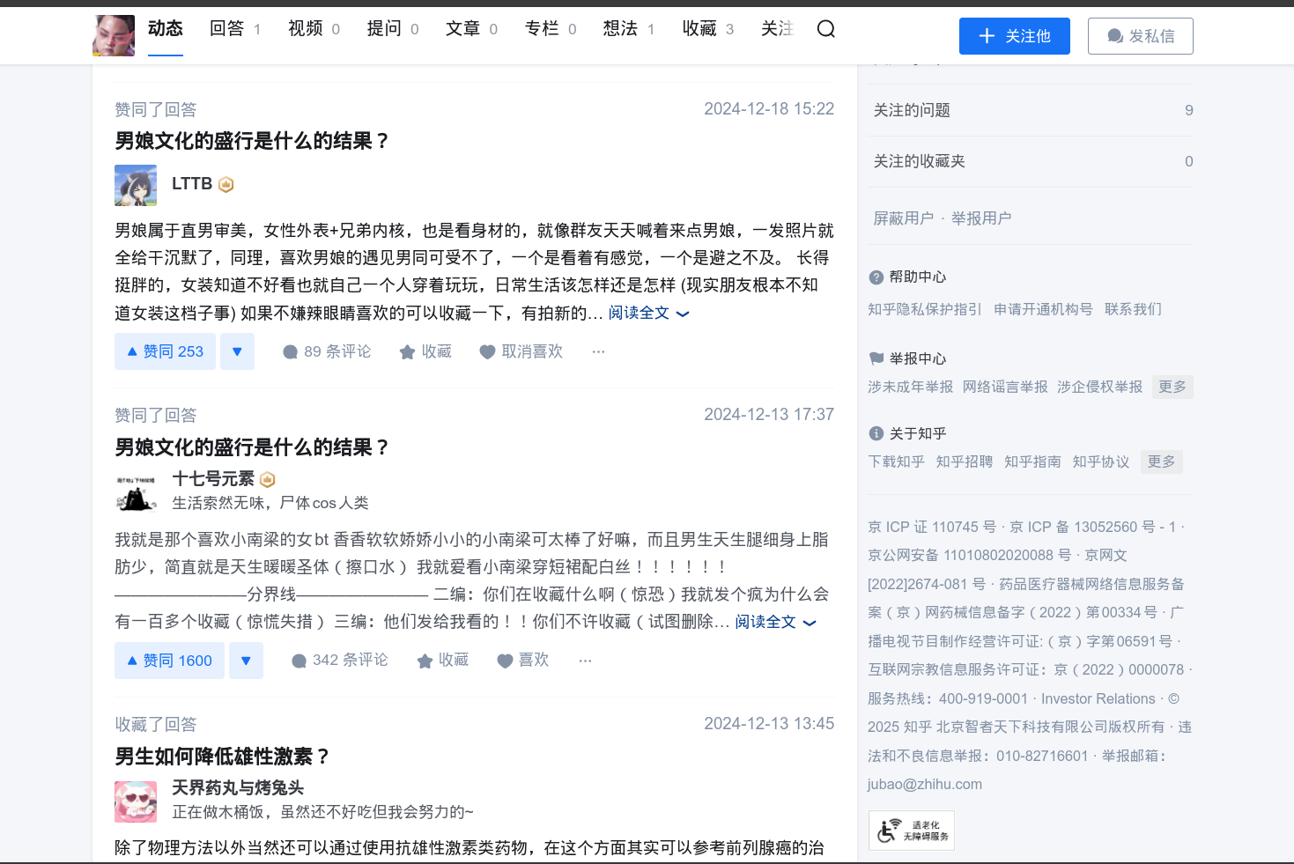Click star 收藏 icon on LTTB's answer
Image resolution: width=1294 pixels, height=864 pixels.
[x=407, y=352]
